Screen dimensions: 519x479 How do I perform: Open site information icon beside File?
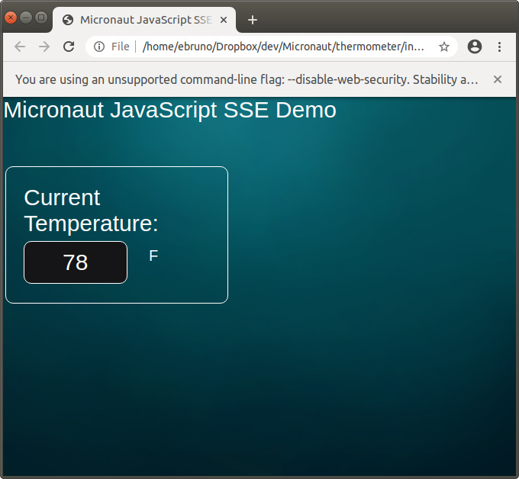point(99,47)
